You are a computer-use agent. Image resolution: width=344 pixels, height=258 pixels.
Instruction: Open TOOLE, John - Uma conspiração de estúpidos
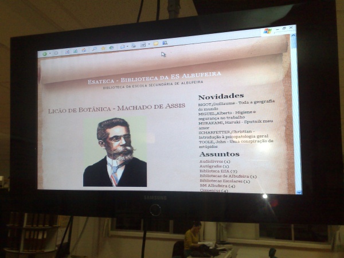point(236,143)
